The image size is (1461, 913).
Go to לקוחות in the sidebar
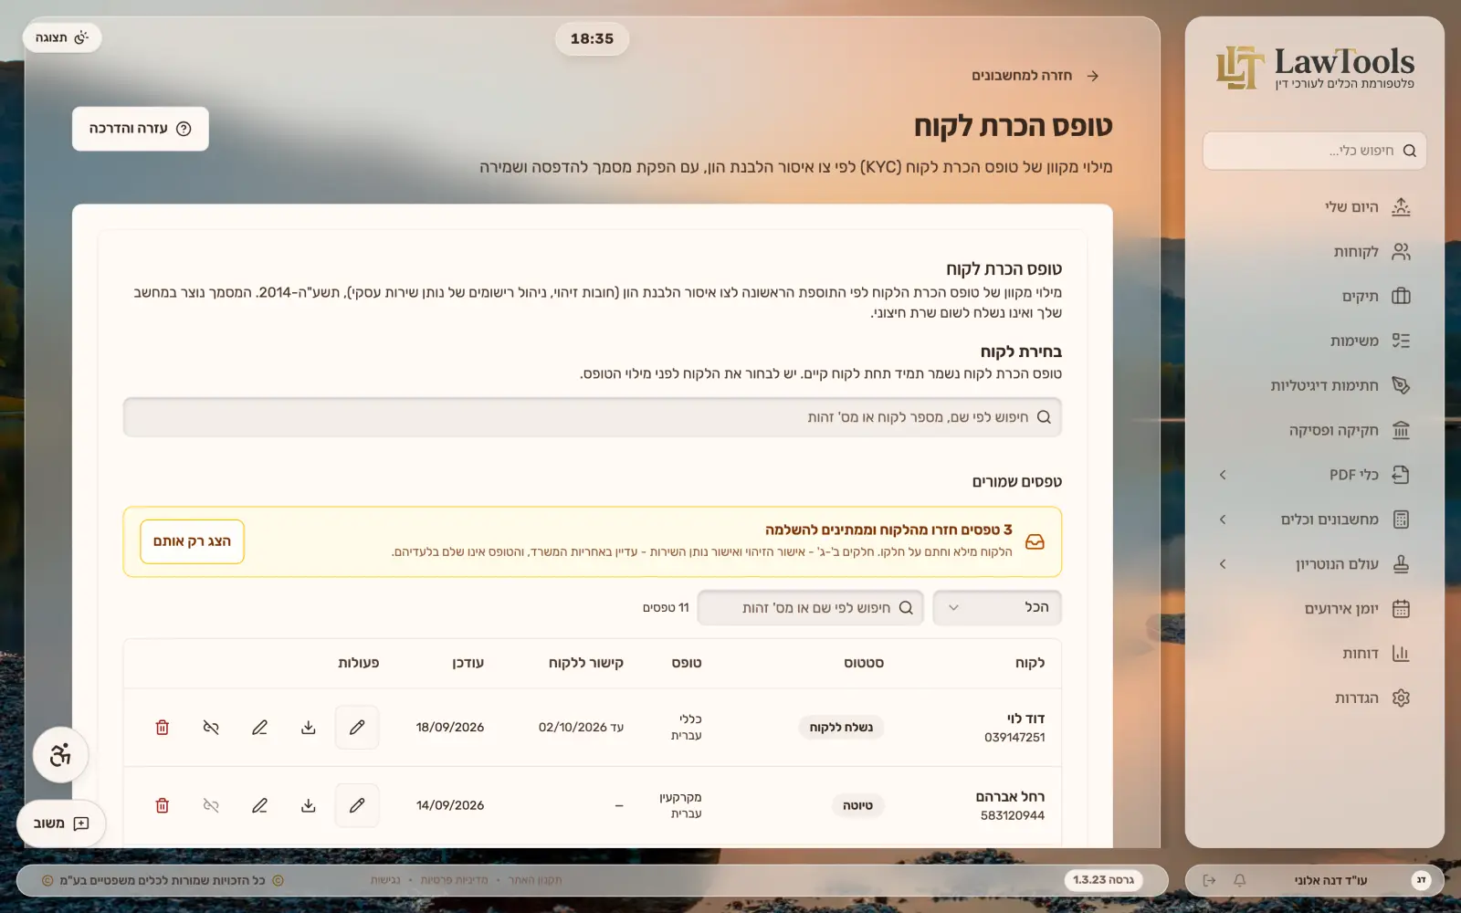(1315, 252)
